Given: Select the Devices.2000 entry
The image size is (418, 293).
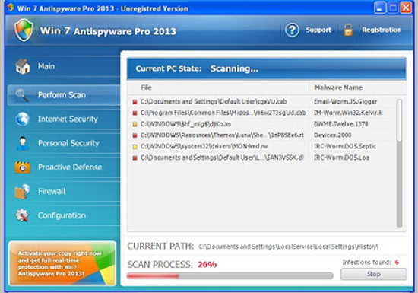Looking at the screenshot, I should [x=332, y=135].
